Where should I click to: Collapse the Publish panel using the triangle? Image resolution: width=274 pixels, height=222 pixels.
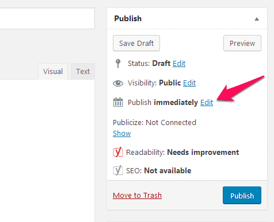point(257,19)
